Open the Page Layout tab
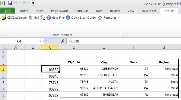Viewport: 181px width, 100px height. coord(60,11)
